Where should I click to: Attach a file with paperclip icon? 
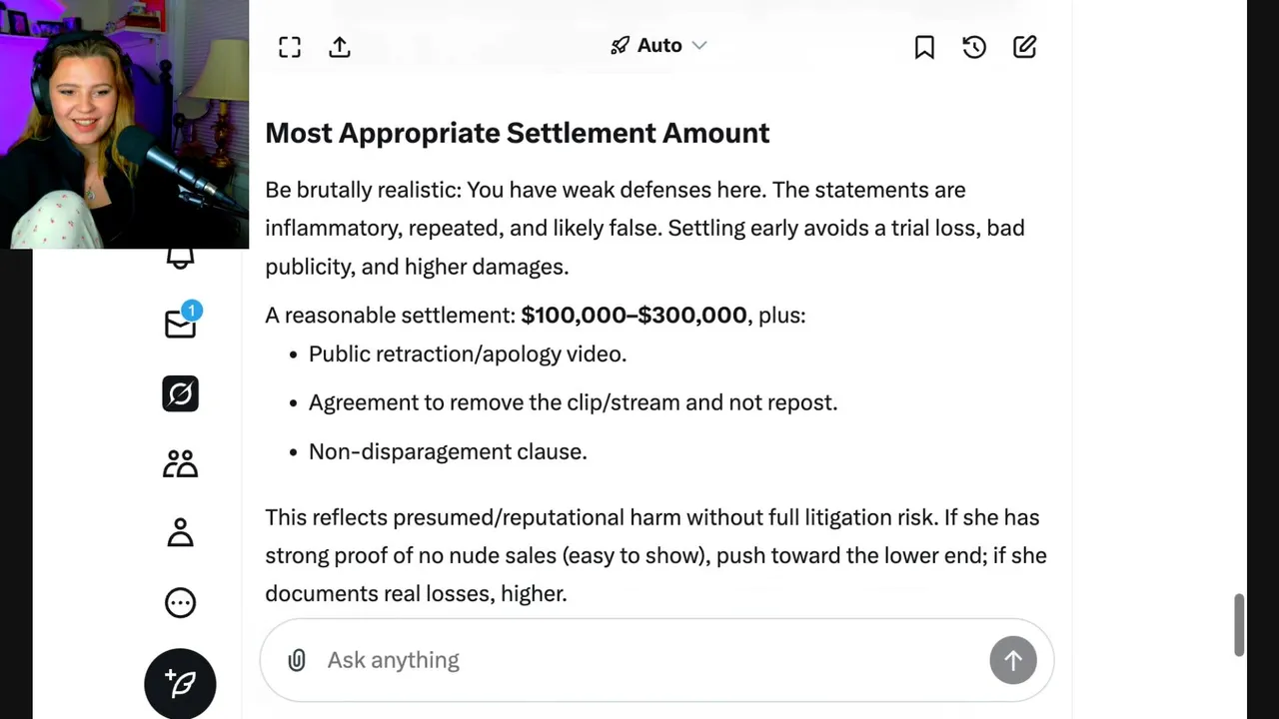tap(297, 660)
